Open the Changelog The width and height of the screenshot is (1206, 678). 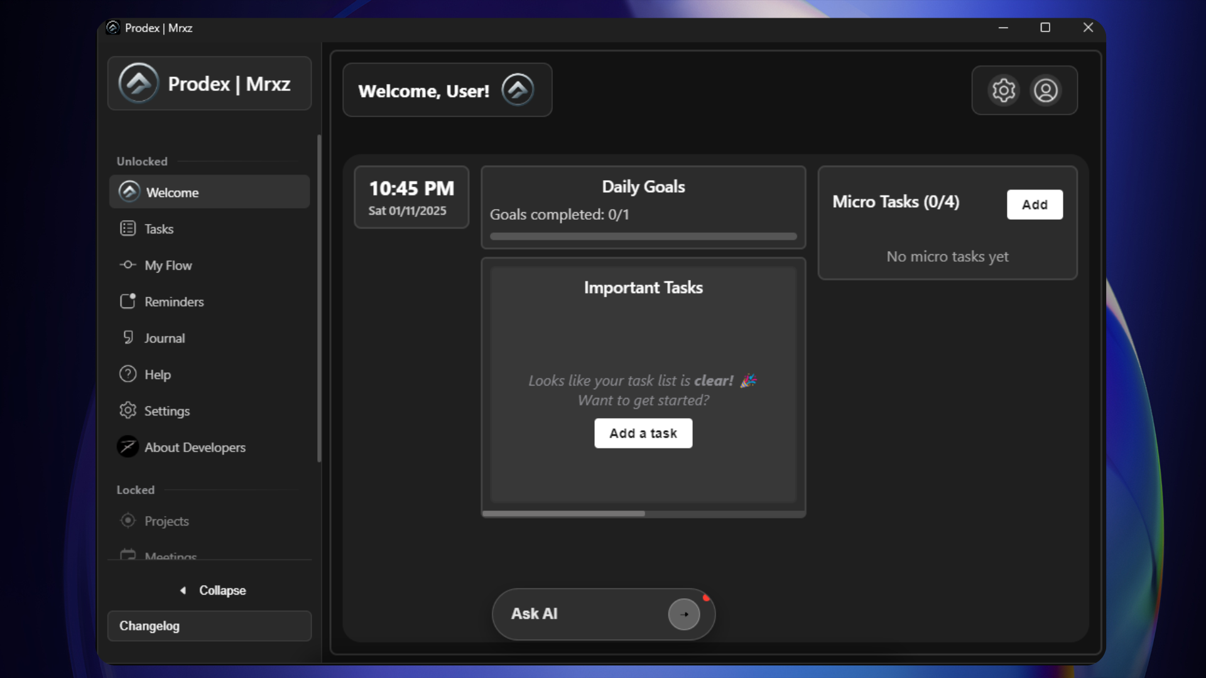tap(149, 626)
